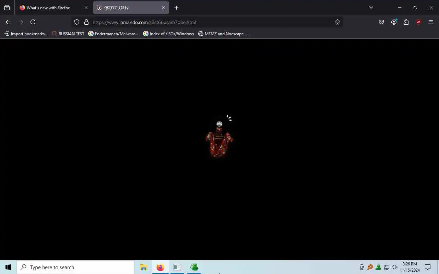The height and width of the screenshot is (274, 439).
Task: Open Endermanch/Malware... bookmark
Action: pos(113,34)
